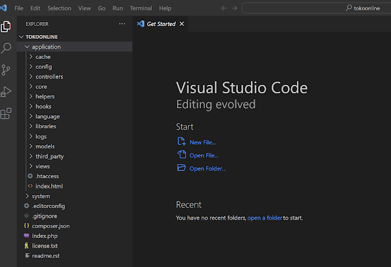Expand the libraries folder
This screenshot has width=391, height=267.
pos(31,126)
